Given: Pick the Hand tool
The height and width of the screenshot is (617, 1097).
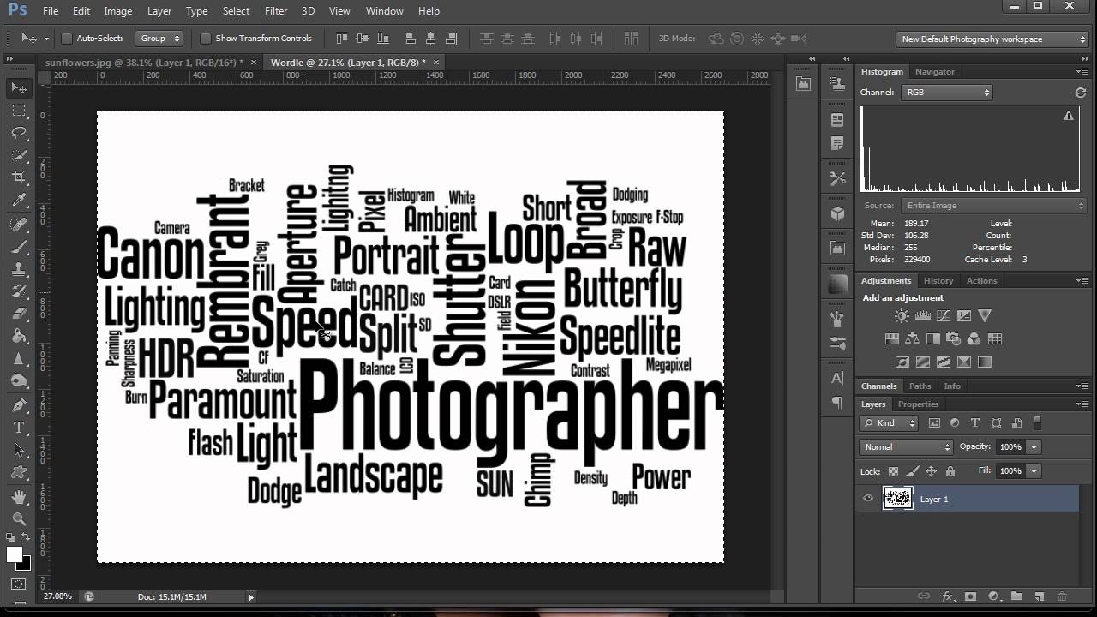Looking at the screenshot, I should (19, 497).
